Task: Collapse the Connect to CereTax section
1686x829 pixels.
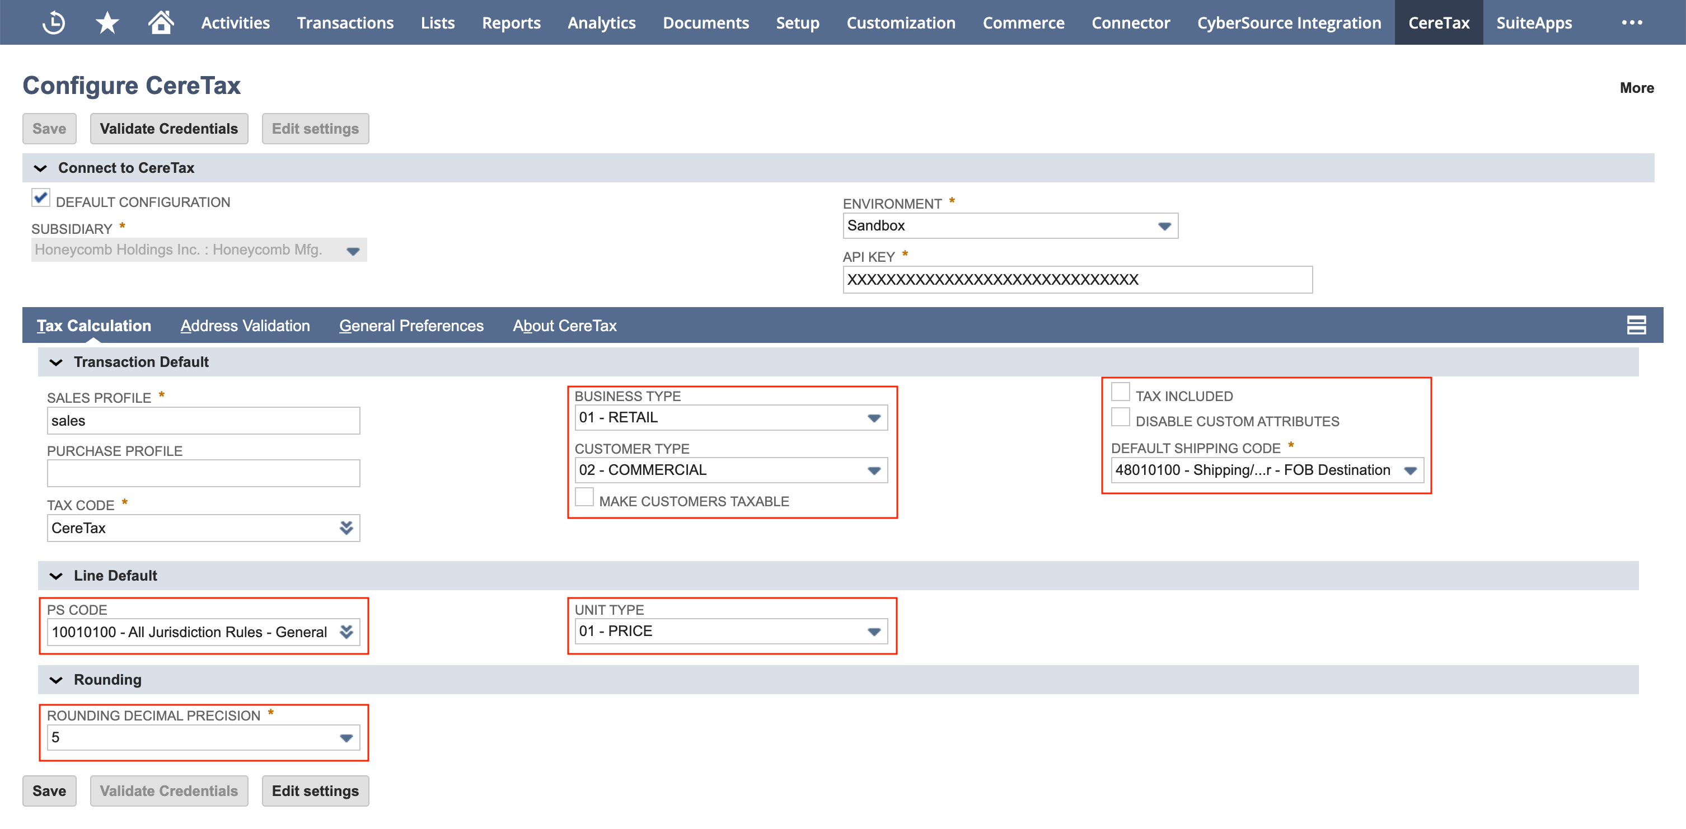Action: (x=40, y=168)
